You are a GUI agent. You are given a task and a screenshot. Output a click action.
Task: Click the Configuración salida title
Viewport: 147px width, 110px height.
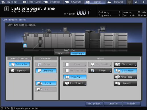14,20
